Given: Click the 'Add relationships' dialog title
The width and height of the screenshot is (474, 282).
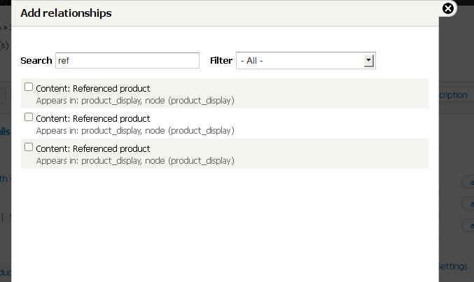Looking at the screenshot, I should (x=66, y=13).
